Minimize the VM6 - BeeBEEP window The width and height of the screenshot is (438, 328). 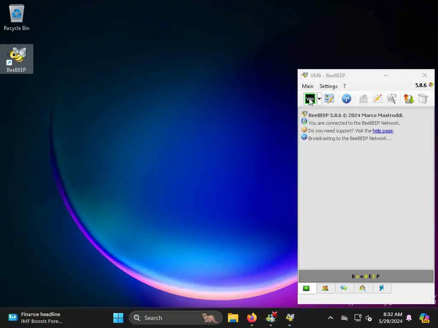click(x=386, y=75)
